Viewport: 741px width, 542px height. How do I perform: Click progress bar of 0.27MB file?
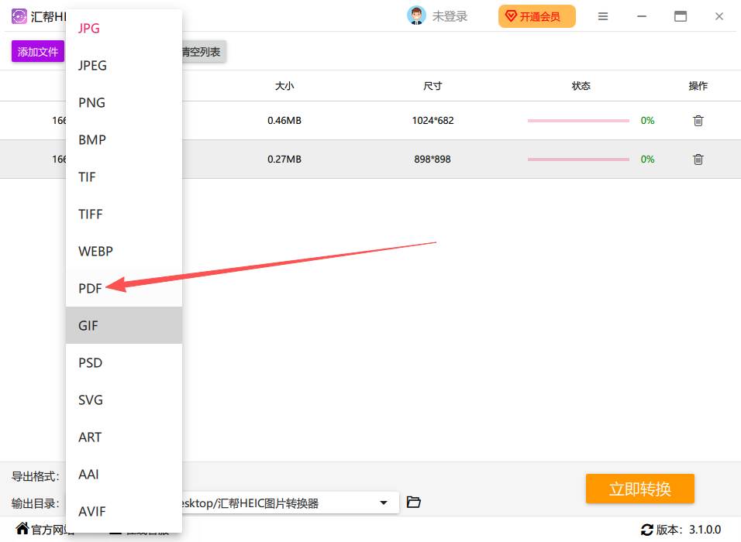pos(578,159)
